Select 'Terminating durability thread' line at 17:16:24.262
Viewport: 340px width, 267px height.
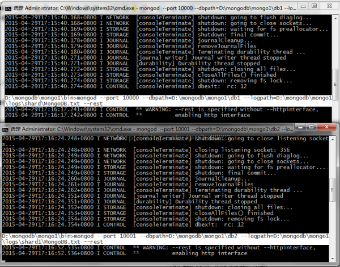point(152,190)
